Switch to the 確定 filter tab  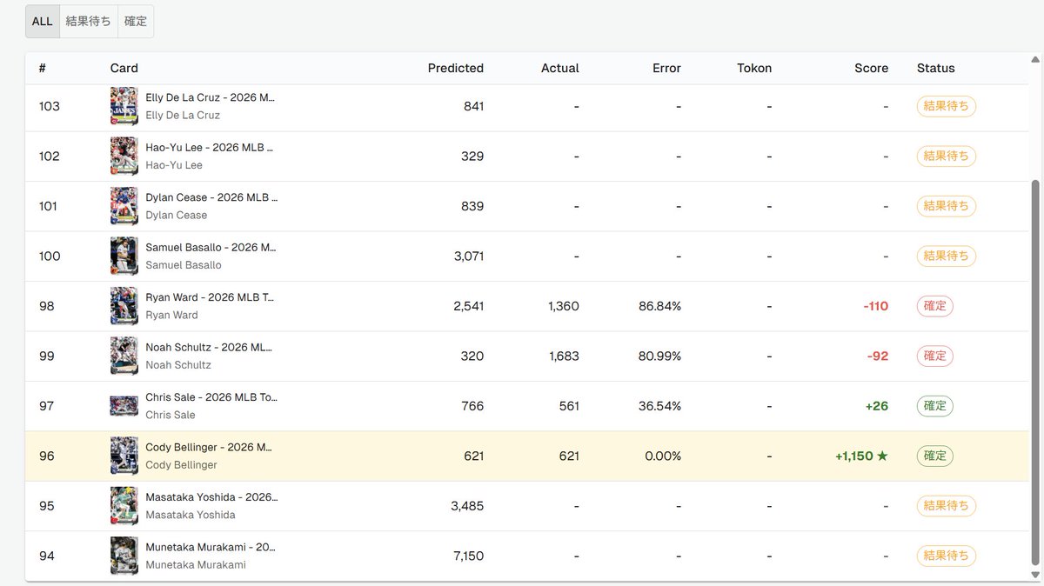pos(136,22)
